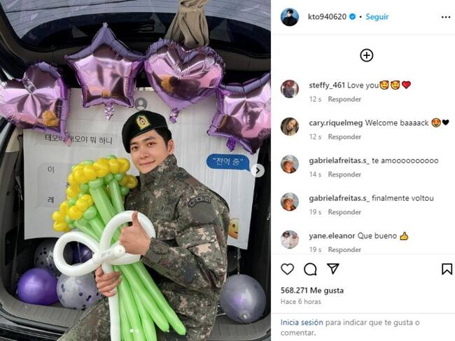Viewport: 455px width, 341px height.
Task: Open tagged people icon on photo
Action: pos(141,104)
